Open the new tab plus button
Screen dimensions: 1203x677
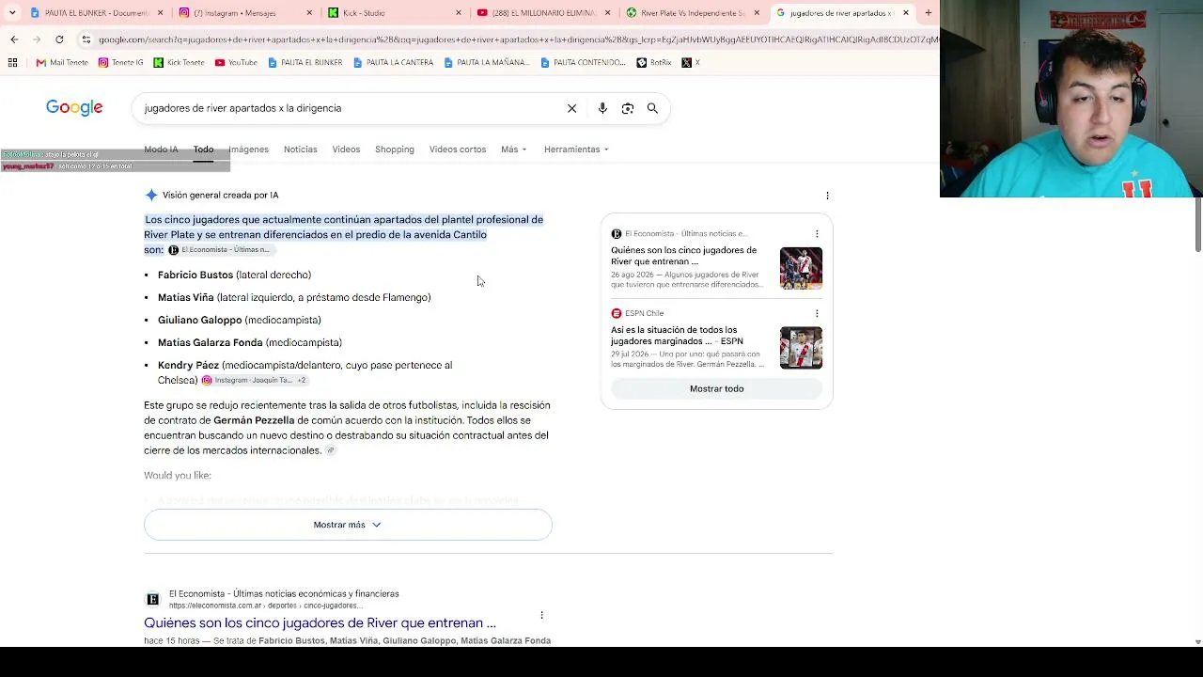click(x=929, y=13)
